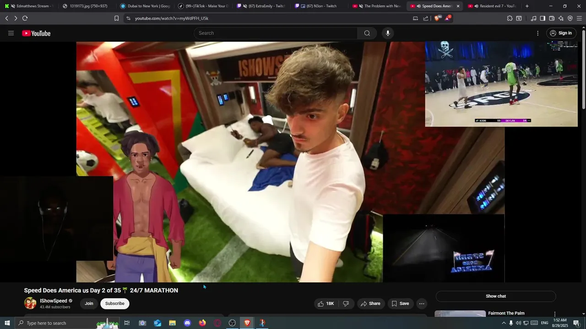Screen dimensions: 586x329
Task: Click the magnifier search button
Action: point(367,33)
